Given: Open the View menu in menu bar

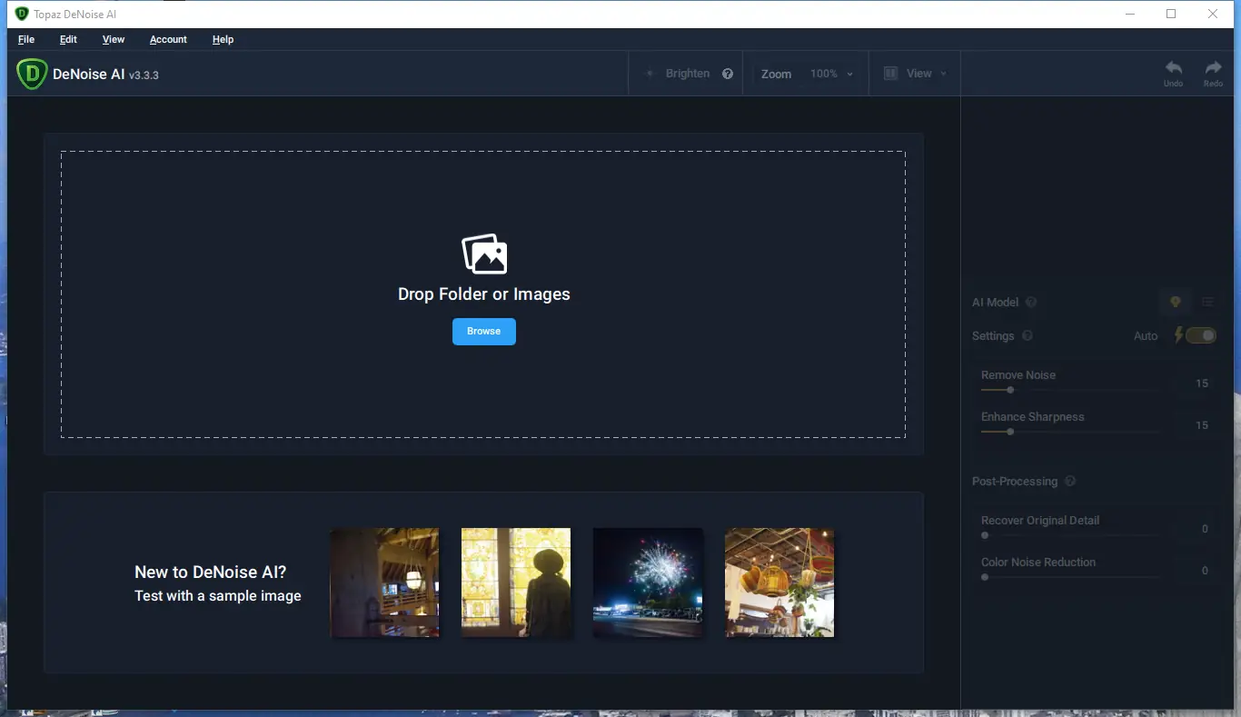Looking at the screenshot, I should [x=114, y=39].
